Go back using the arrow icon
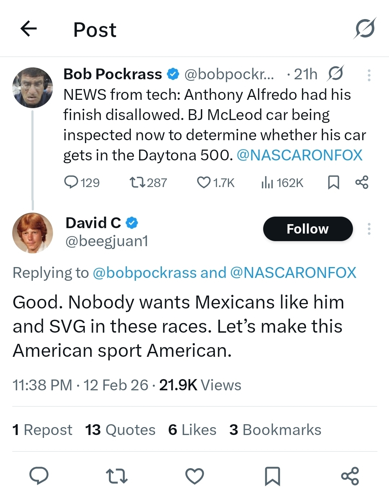This screenshot has width=389, height=497. tap(29, 29)
